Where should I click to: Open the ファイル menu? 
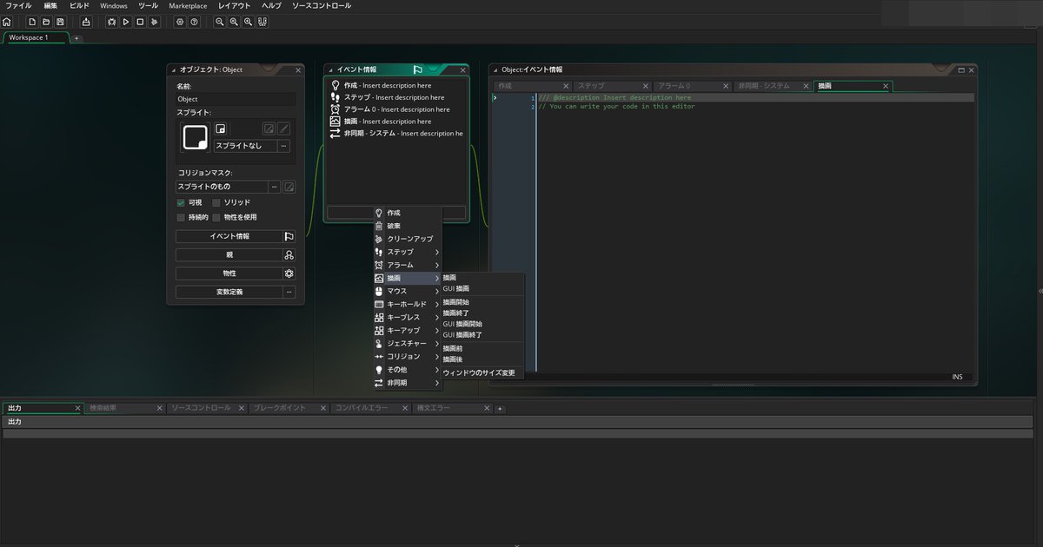point(18,5)
